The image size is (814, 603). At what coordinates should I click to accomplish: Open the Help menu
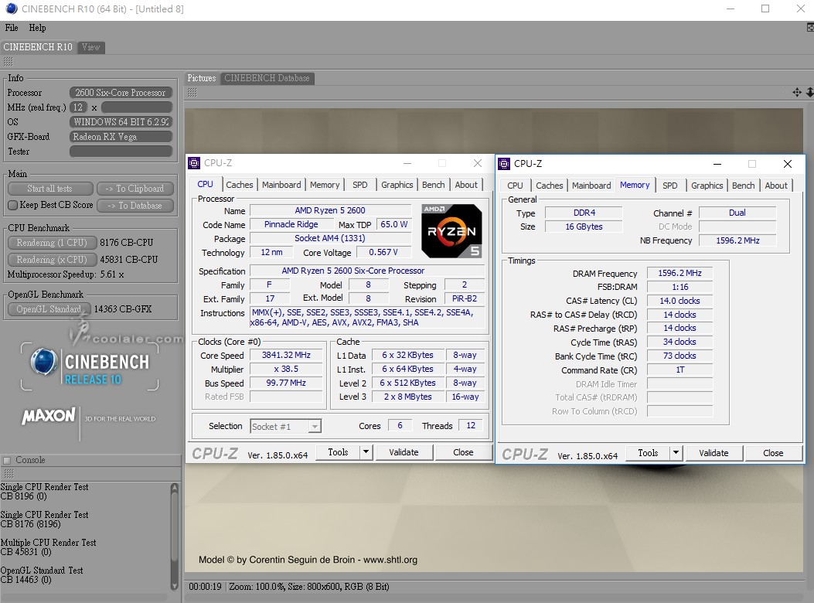(37, 28)
